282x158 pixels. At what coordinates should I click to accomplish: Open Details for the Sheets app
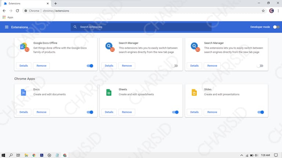(x=109, y=112)
